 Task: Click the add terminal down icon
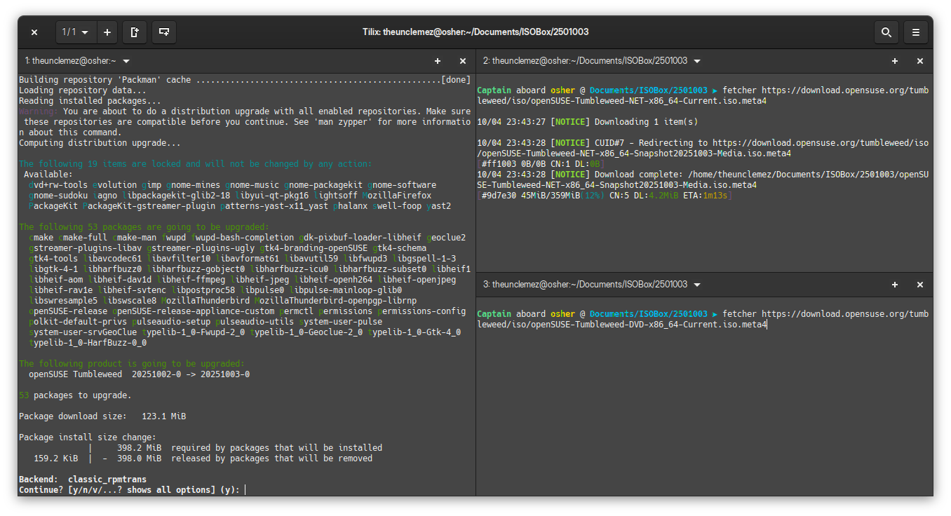(x=163, y=32)
